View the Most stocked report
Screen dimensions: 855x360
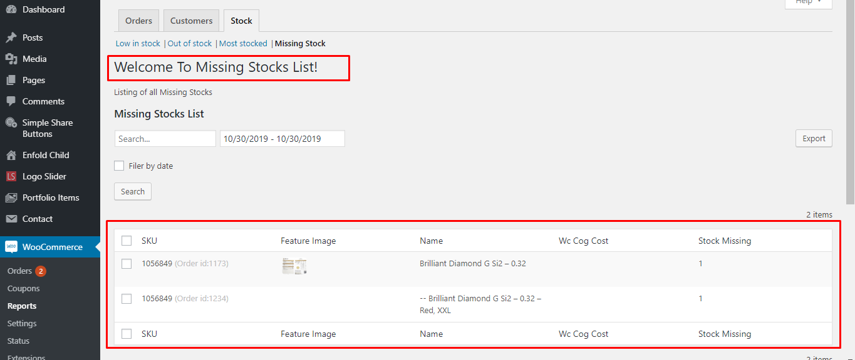243,43
